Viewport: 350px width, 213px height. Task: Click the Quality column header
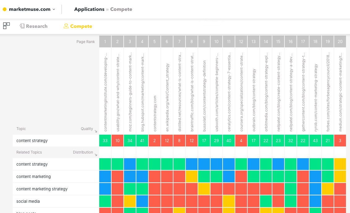point(87,129)
